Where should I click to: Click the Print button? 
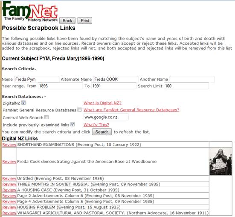[x=85, y=20]
